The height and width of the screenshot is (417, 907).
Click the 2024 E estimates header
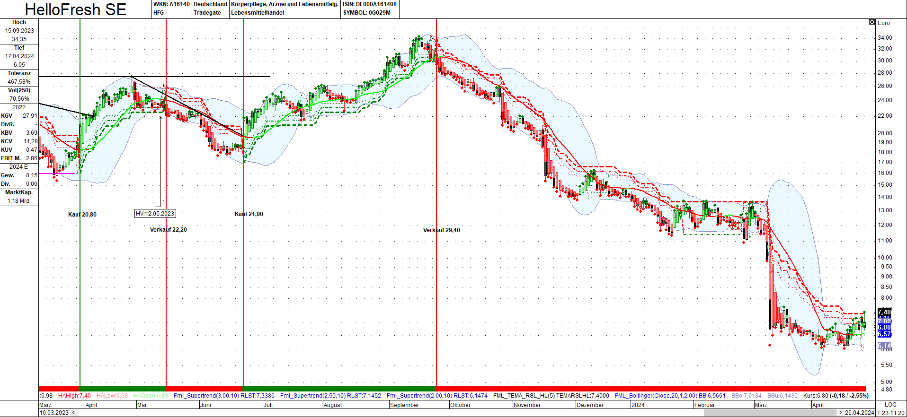point(19,167)
